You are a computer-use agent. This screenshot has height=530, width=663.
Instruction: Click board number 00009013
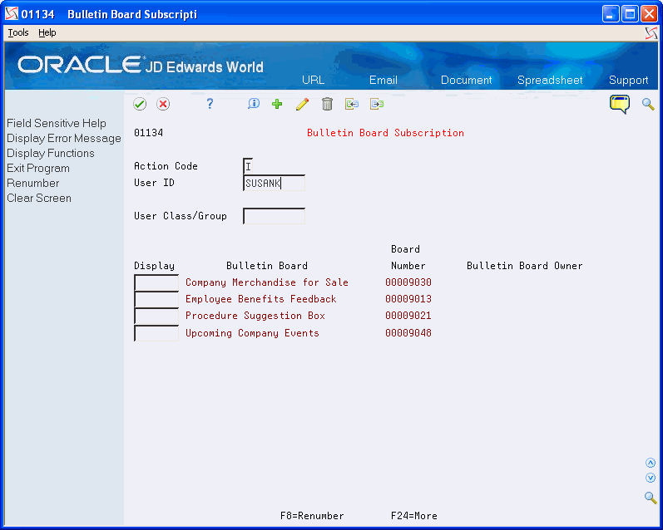(x=408, y=299)
